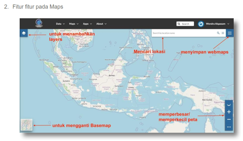Screen dimensions: 243x141
Task: Click the user avatar power icon
Action: [x=201, y=24]
